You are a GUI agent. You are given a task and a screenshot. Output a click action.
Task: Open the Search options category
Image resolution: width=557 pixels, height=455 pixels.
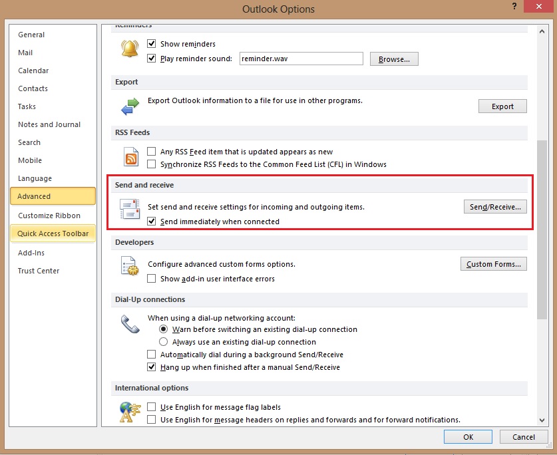point(53,142)
